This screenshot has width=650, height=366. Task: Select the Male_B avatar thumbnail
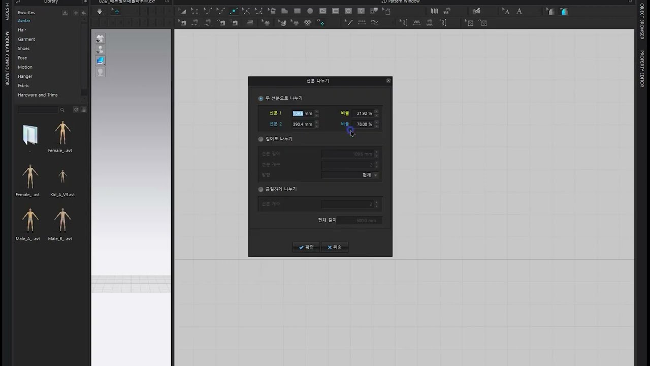pyautogui.click(x=62, y=220)
